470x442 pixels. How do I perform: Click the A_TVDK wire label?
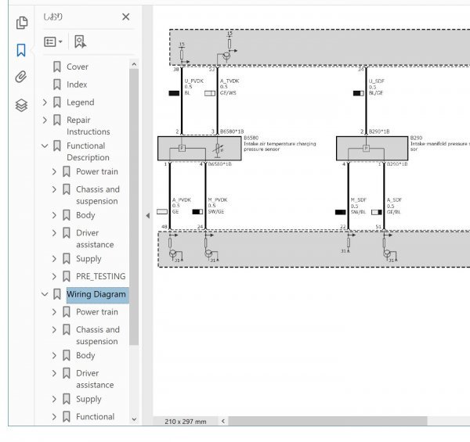[x=230, y=81]
